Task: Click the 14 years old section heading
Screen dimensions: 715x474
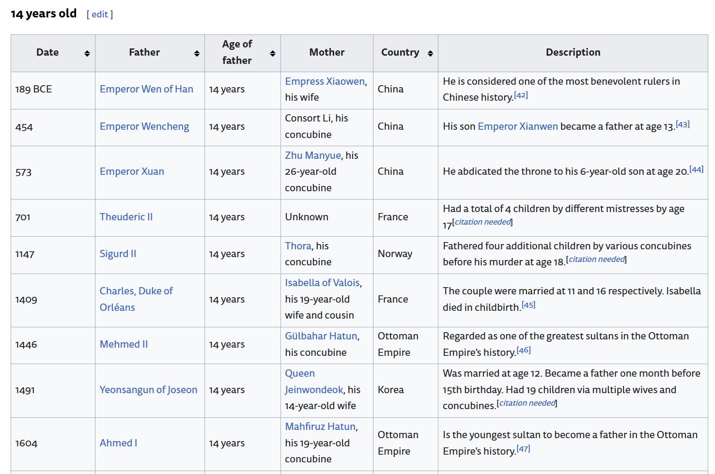Action: point(44,14)
